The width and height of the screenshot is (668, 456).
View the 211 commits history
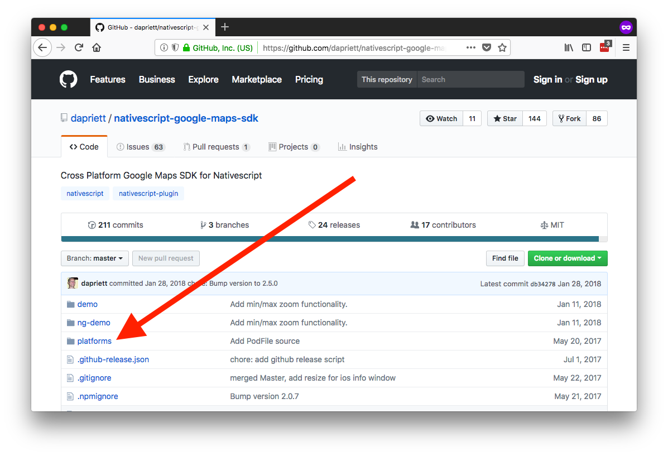[x=116, y=224]
